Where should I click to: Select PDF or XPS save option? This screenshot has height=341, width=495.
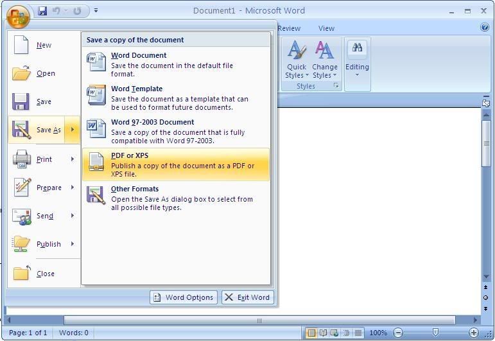click(176, 164)
